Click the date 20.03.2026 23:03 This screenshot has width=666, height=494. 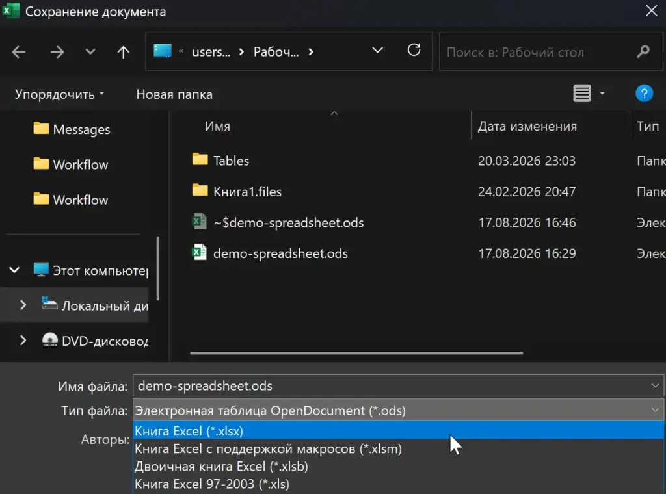click(527, 161)
